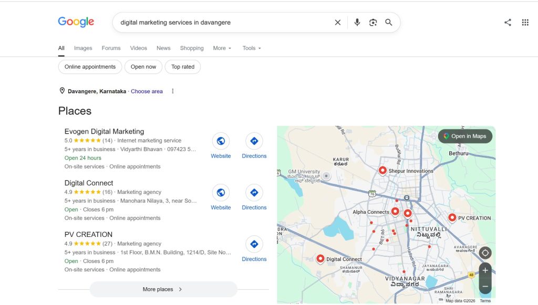Switch to the Videos tab
The image size is (538, 305).
[x=139, y=48]
